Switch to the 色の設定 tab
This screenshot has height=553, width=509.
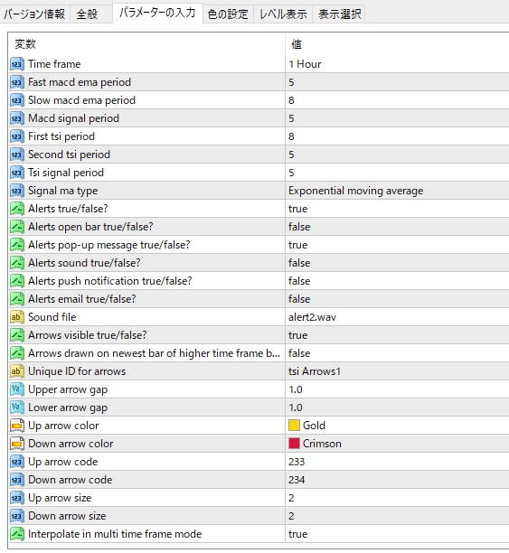click(228, 14)
